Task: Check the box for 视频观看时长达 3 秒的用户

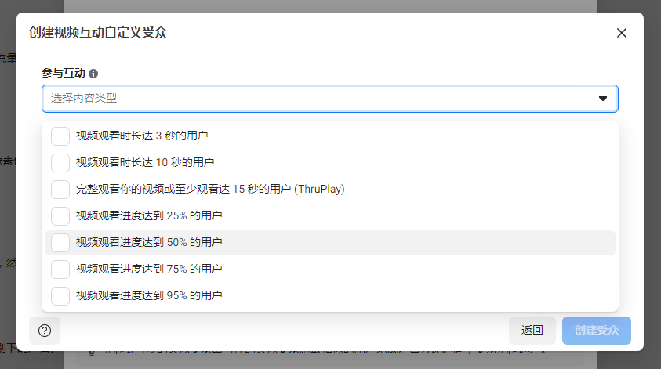Action: [60, 136]
